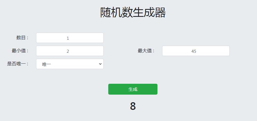This screenshot has height=121, width=257.
Task: Place cursor in the field right of 数目
Action: [x=70, y=38]
